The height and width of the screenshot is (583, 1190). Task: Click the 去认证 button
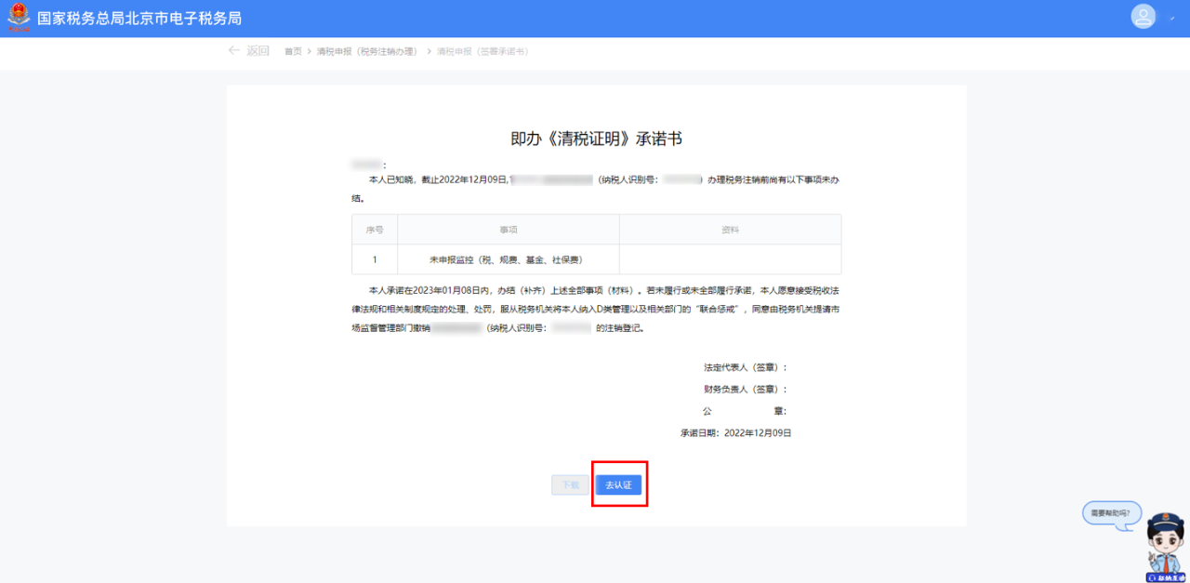(618, 484)
